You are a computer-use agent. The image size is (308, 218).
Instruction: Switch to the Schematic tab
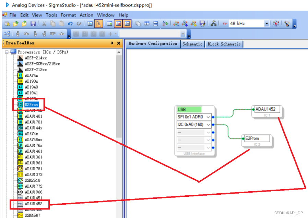point(192,44)
